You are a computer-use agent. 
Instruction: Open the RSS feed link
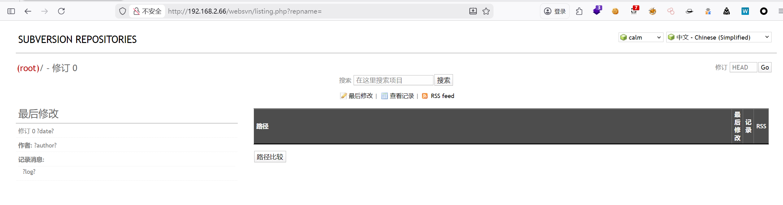coord(442,96)
